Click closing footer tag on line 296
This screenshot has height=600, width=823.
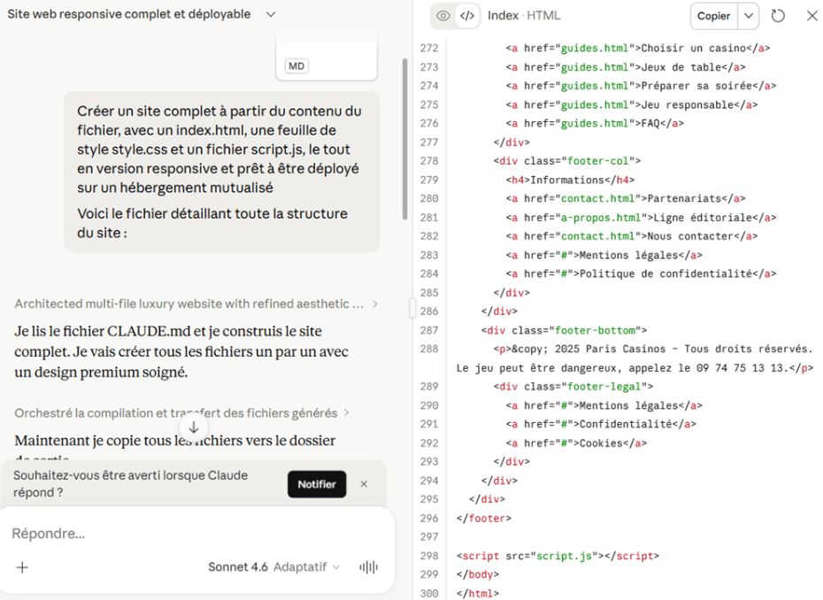483,518
